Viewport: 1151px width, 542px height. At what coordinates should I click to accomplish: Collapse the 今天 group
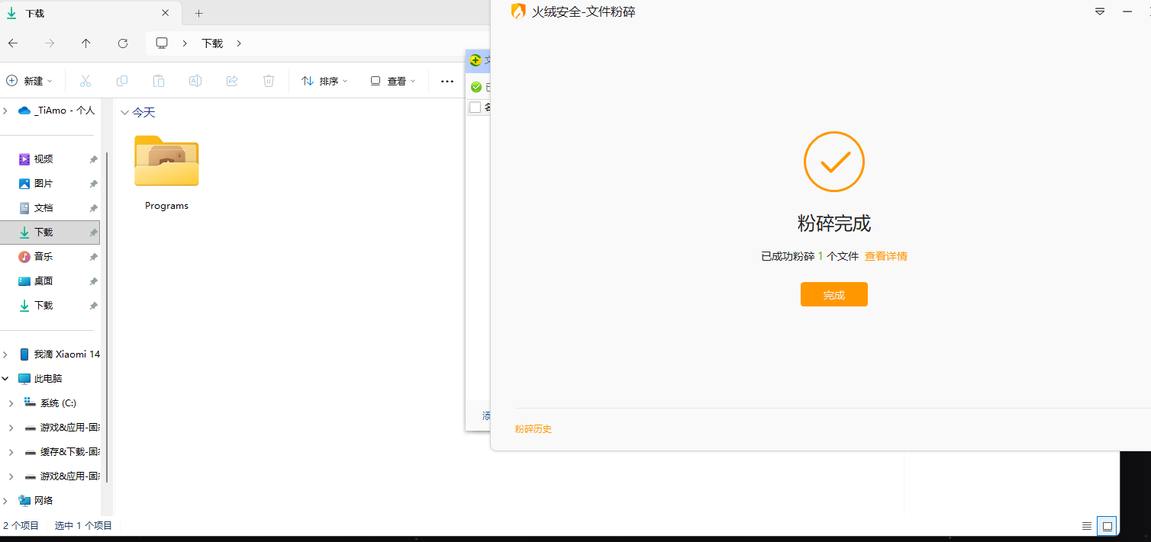[125, 112]
